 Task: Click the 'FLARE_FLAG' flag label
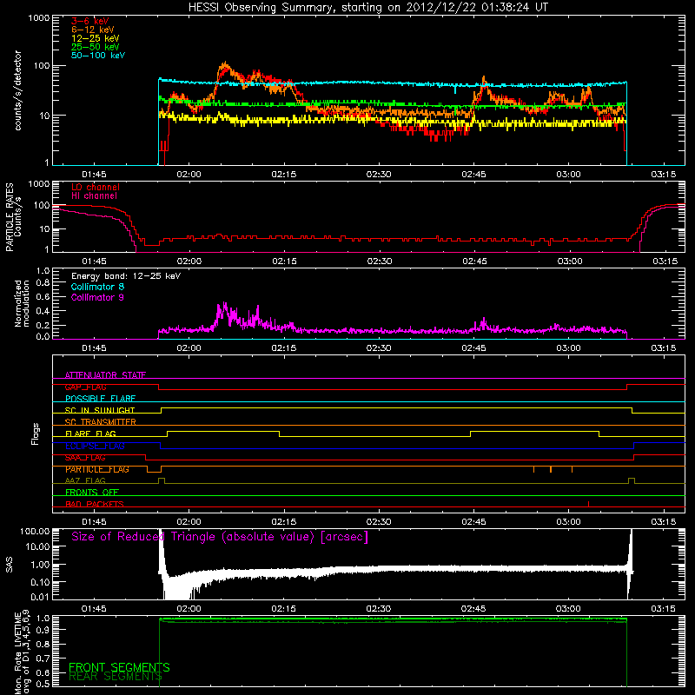pos(90,434)
